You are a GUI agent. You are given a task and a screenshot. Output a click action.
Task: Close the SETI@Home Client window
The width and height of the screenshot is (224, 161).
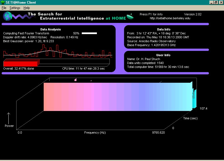[221, 3]
